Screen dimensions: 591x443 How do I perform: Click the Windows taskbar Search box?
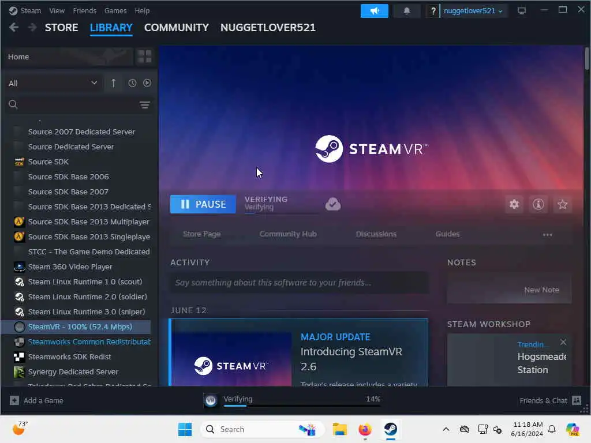click(x=263, y=429)
